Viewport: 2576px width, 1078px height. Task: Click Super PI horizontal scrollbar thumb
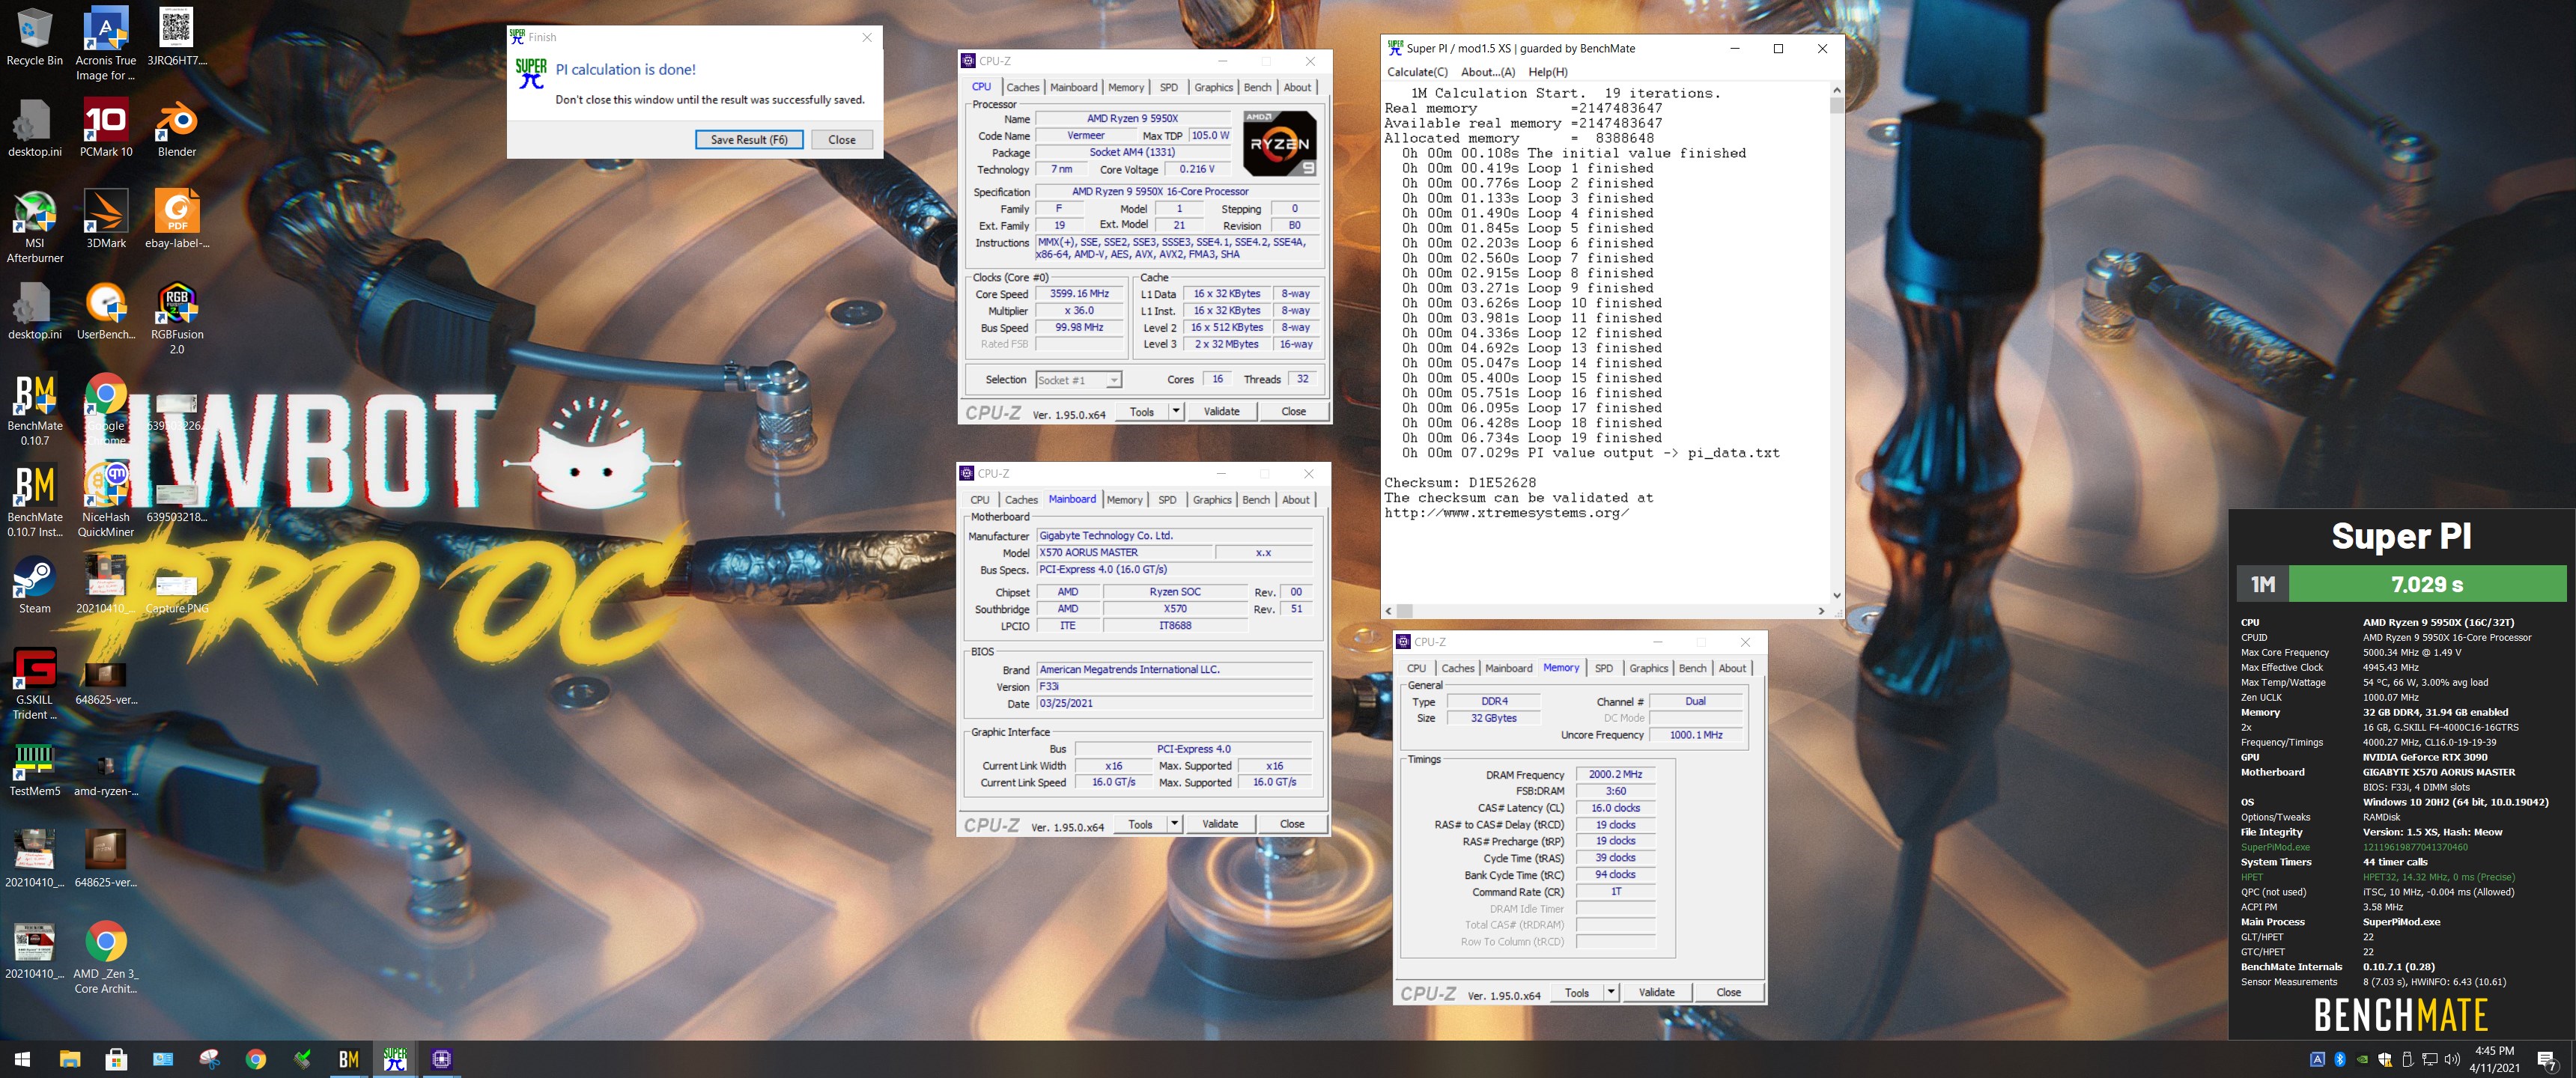pyautogui.click(x=1404, y=611)
